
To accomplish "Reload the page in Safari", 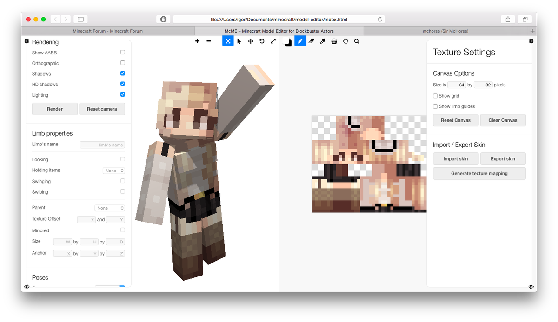I will coord(380,20).
